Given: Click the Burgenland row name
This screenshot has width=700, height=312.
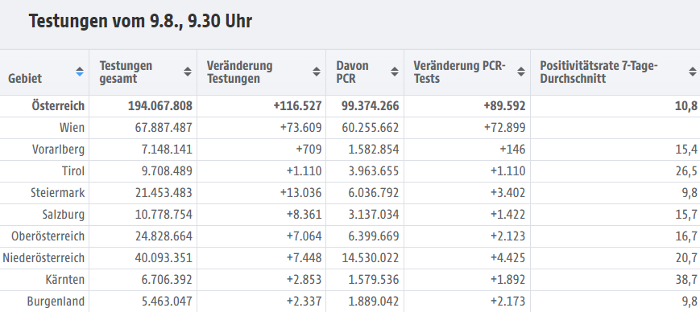Looking at the screenshot, I should 56,302.
